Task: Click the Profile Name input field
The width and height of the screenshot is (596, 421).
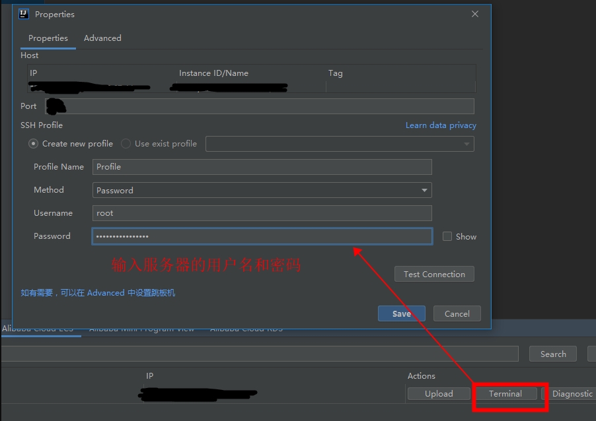Action: 262,167
